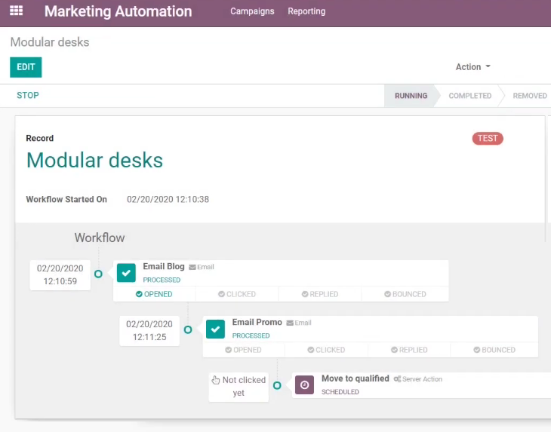Viewport: 551px width, 432px height.
Task: Click timeline circle marker for Email Blog
Action: tap(98, 274)
